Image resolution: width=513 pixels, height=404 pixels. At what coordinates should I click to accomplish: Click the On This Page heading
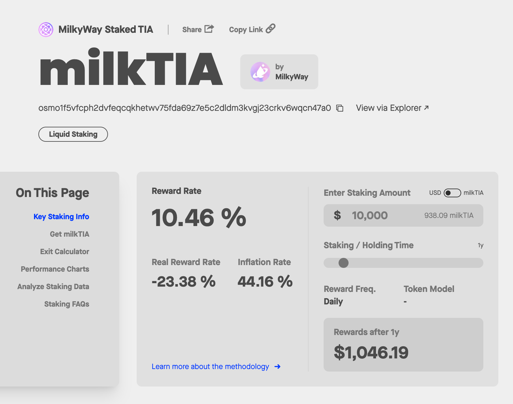pyautogui.click(x=52, y=193)
